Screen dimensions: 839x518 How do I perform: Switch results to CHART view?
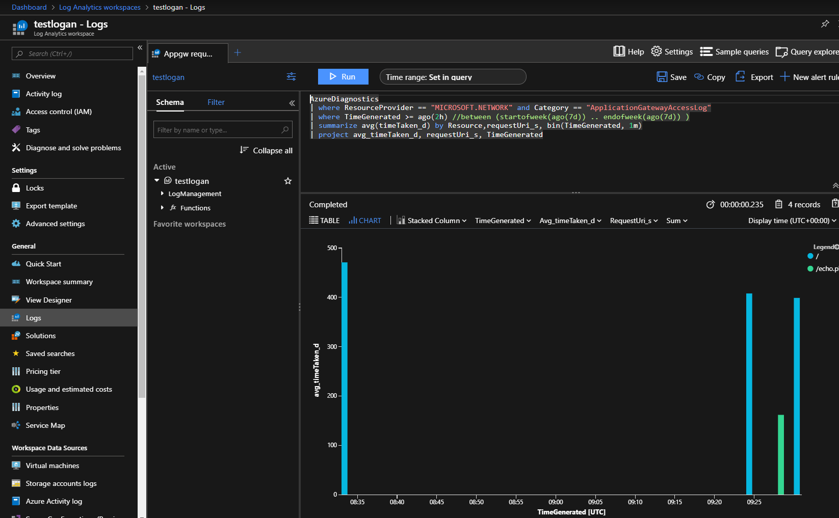click(x=365, y=221)
